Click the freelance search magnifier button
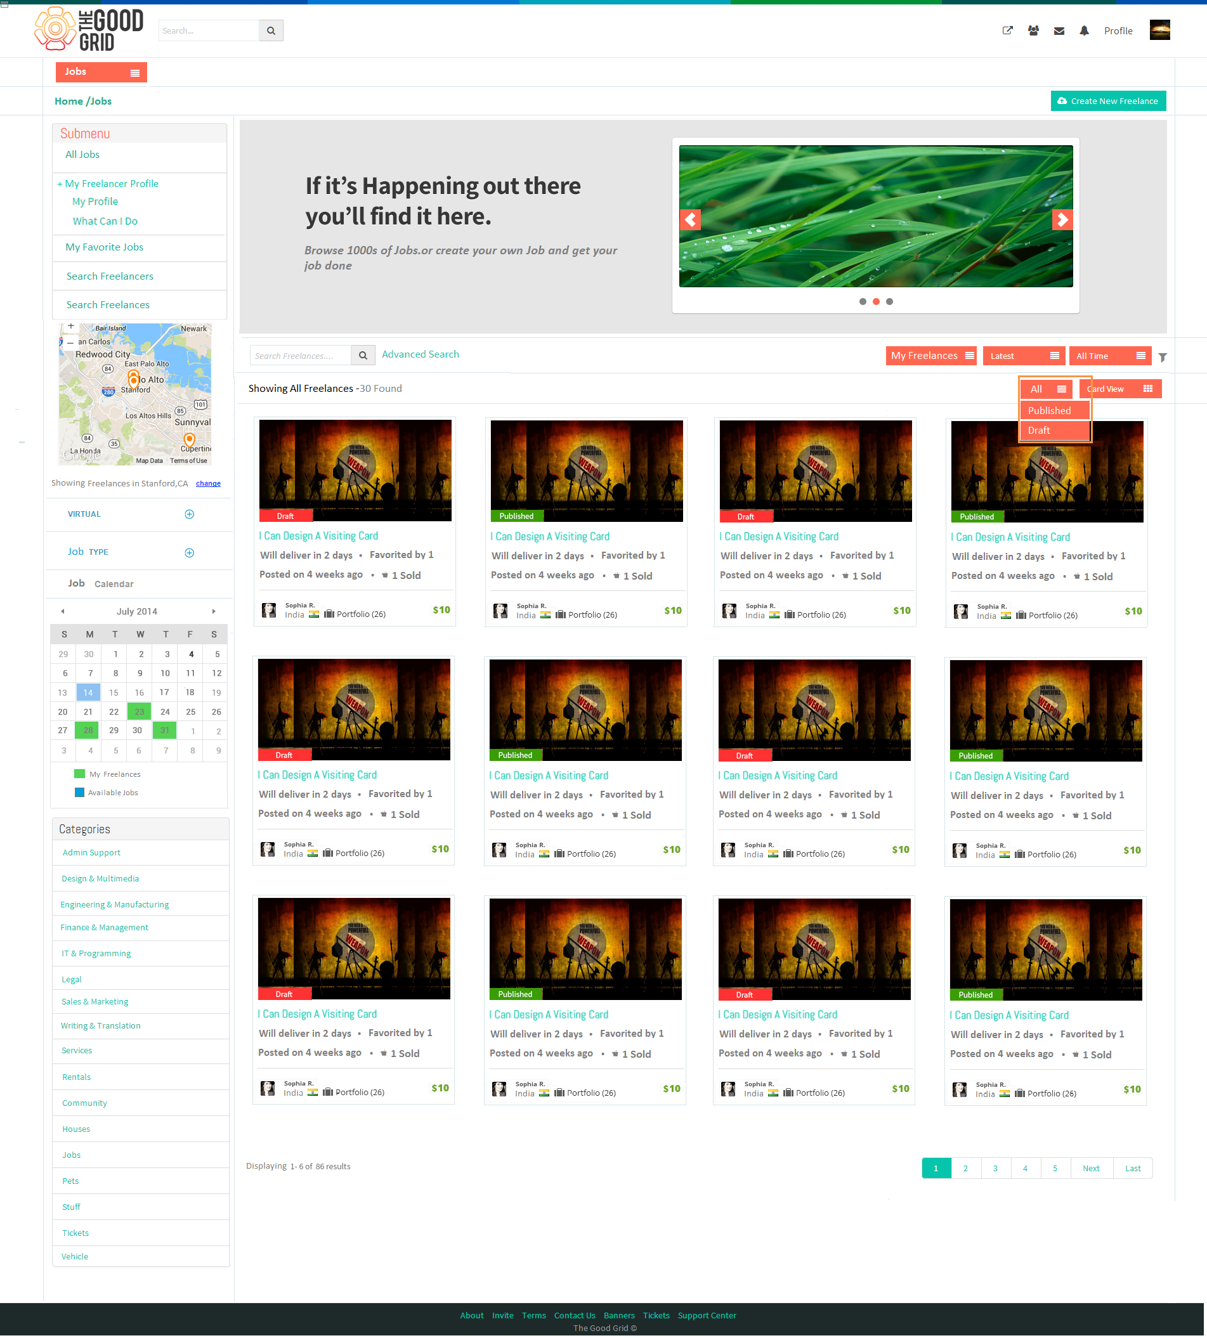 coord(363,355)
